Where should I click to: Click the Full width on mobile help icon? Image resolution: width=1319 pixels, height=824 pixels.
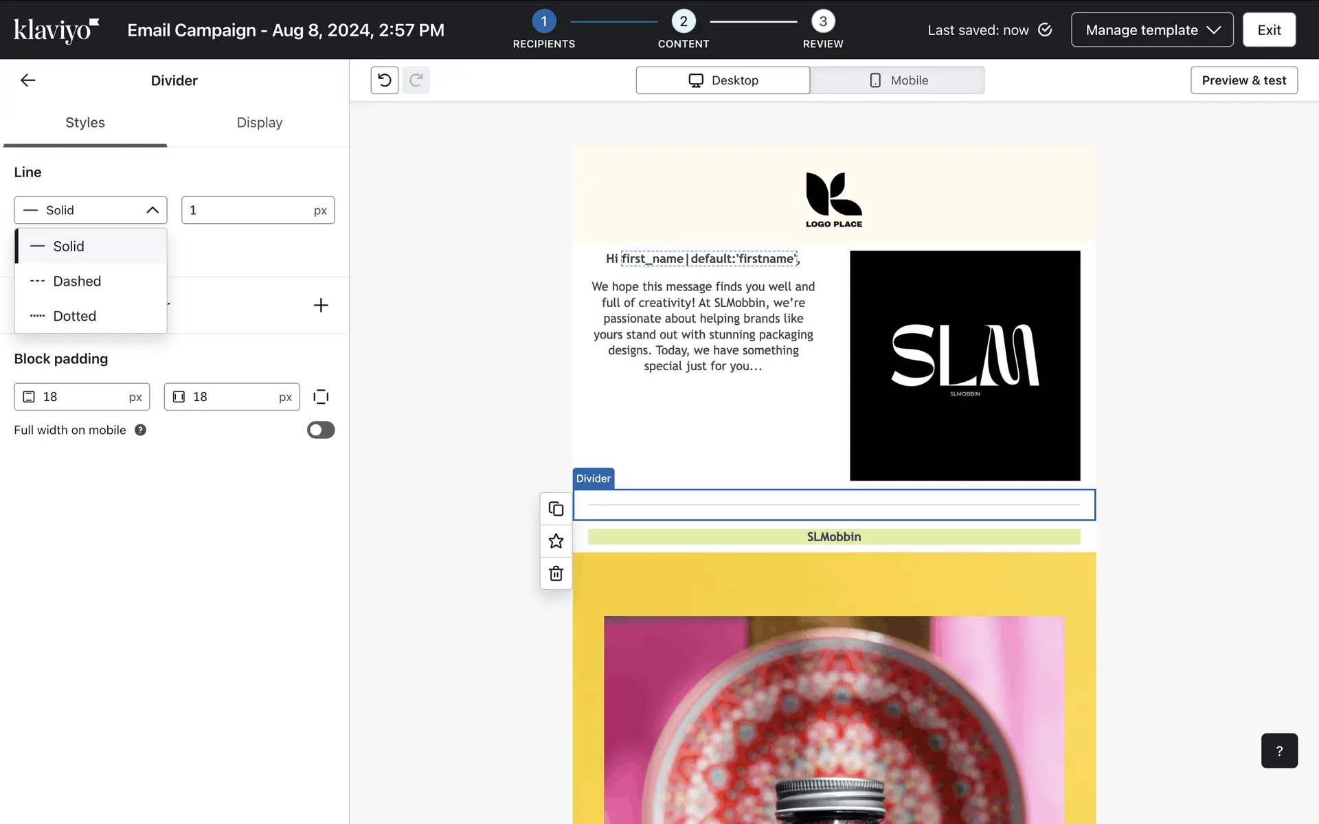(140, 430)
